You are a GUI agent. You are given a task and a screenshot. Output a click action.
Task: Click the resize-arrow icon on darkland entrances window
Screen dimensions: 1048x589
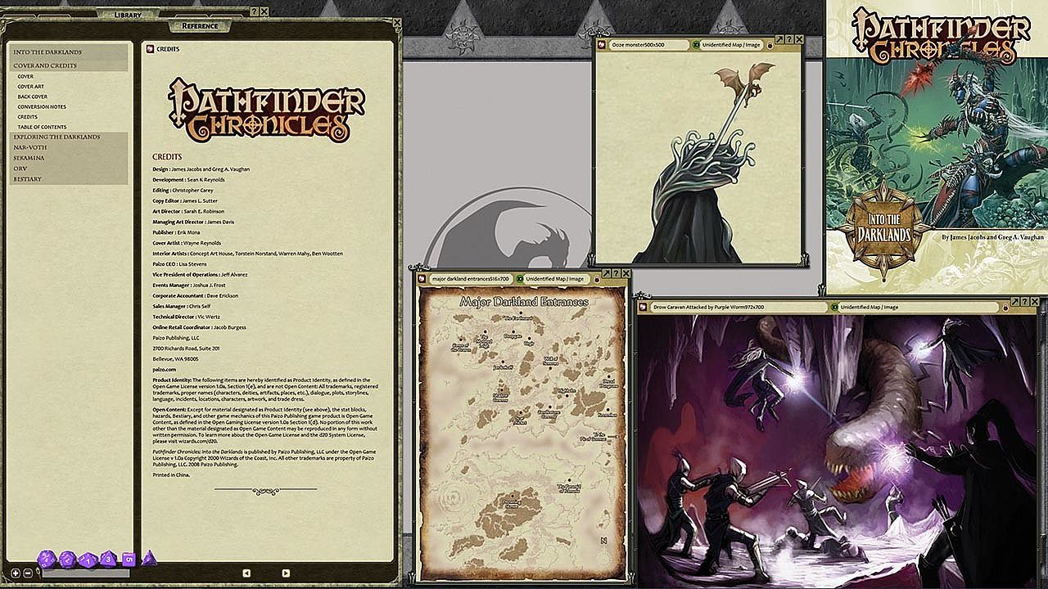pos(607,273)
